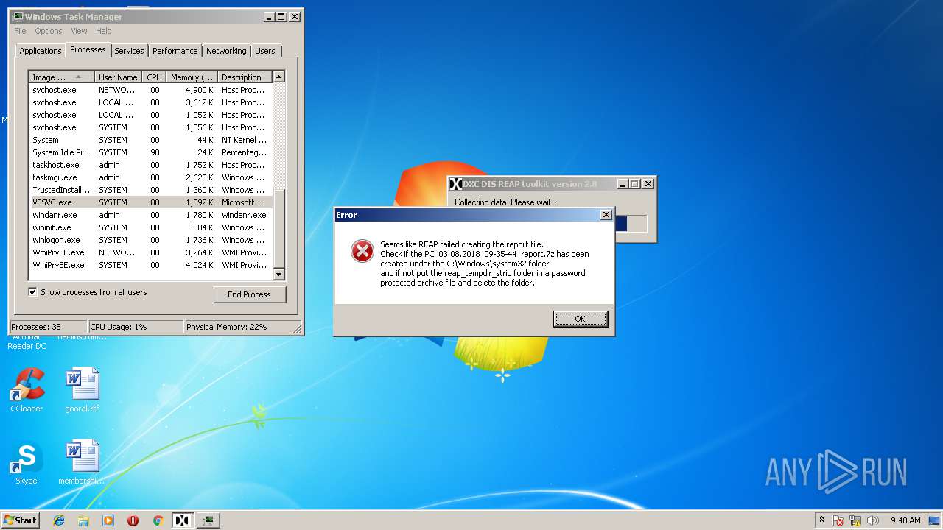Click OK in the Error dialog
This screenshot has height=530, width=943.
(581, 319)
